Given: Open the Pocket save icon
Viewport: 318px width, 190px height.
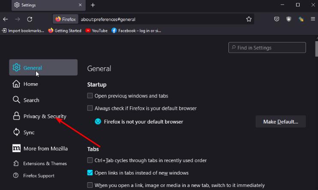Looking at the screenshot, I should (x=276, y=19).
